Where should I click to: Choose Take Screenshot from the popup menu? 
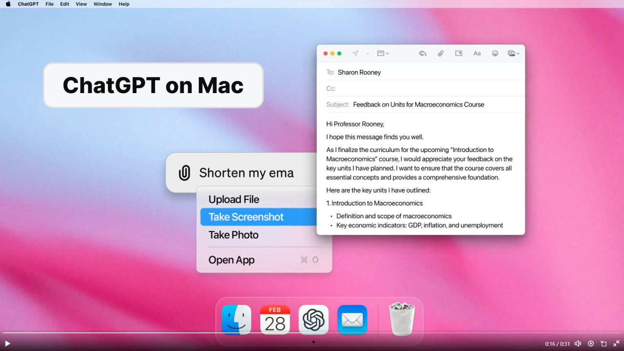259,217
